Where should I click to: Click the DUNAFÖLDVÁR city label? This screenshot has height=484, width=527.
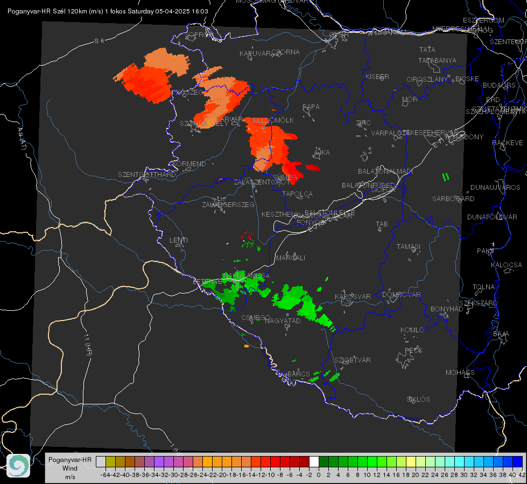pos(492,217)
